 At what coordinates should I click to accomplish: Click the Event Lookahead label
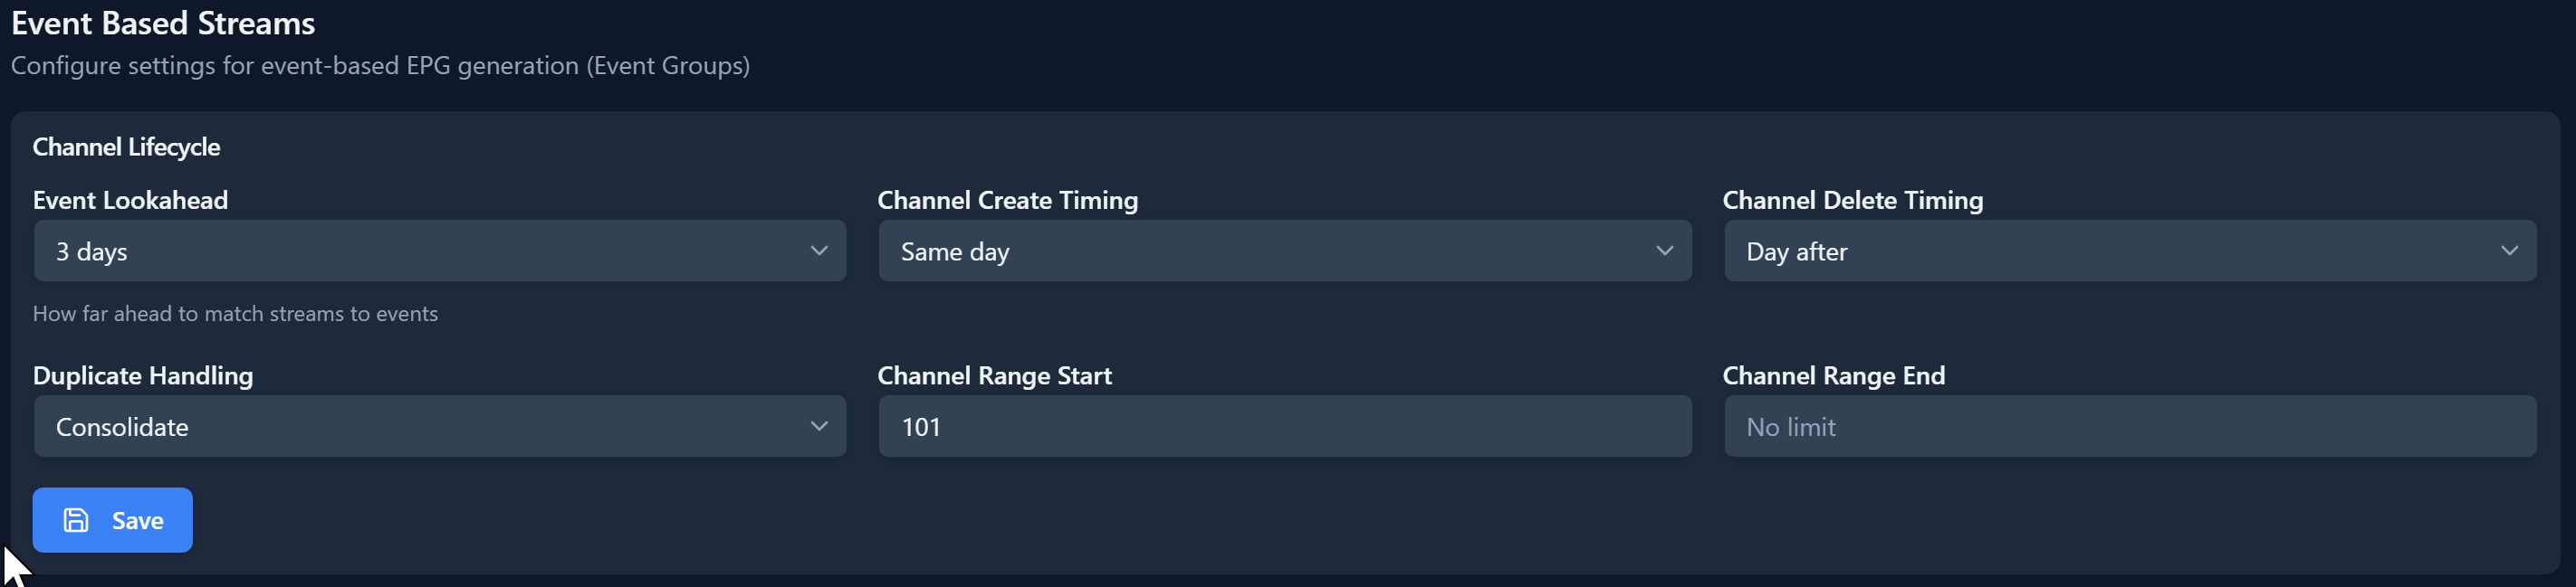[x=130, y=200]
